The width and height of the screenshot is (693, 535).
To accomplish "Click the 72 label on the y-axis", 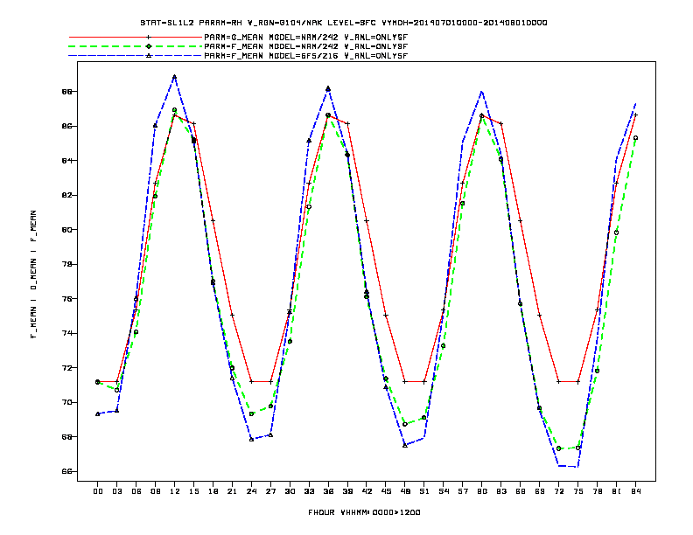I will (66, 368).
